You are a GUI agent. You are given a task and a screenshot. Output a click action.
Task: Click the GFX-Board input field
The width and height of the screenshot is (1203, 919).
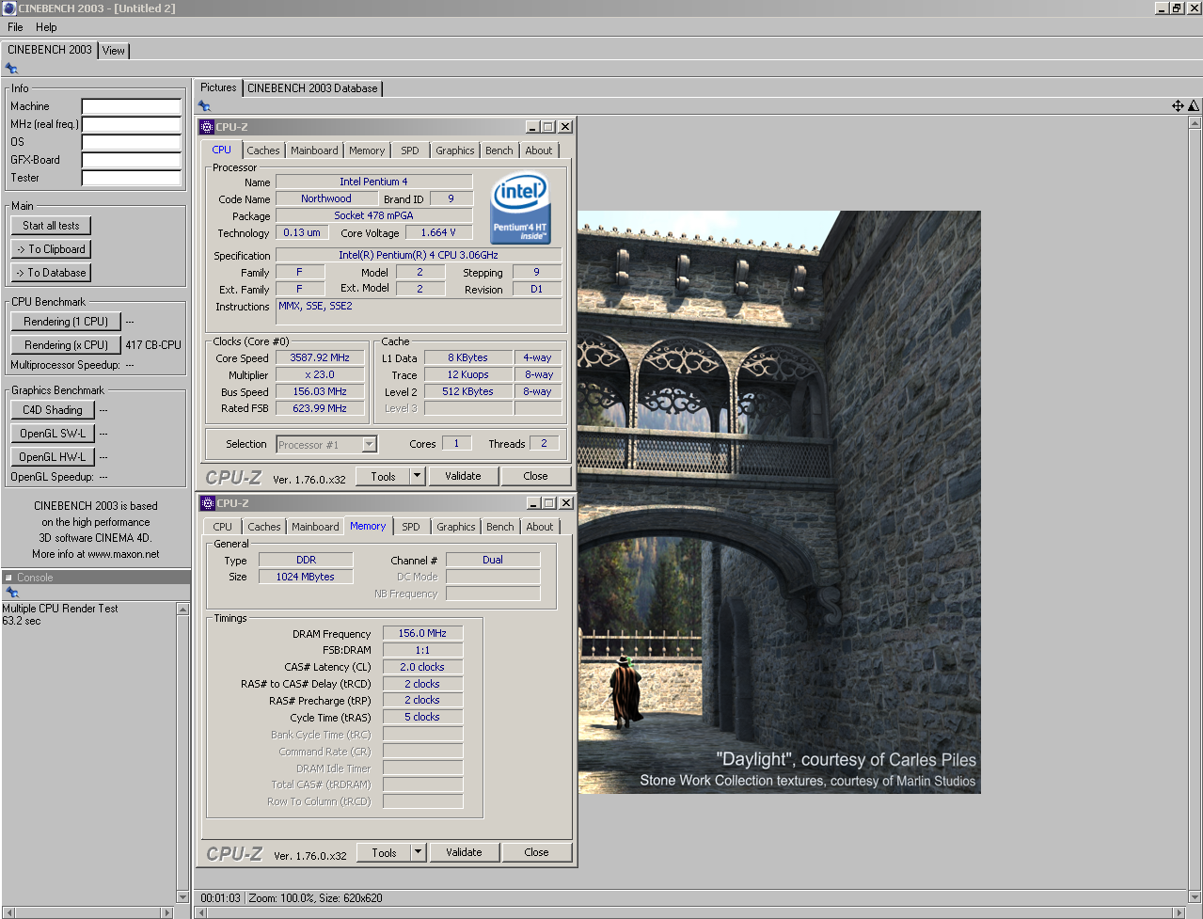click(131, 160)
